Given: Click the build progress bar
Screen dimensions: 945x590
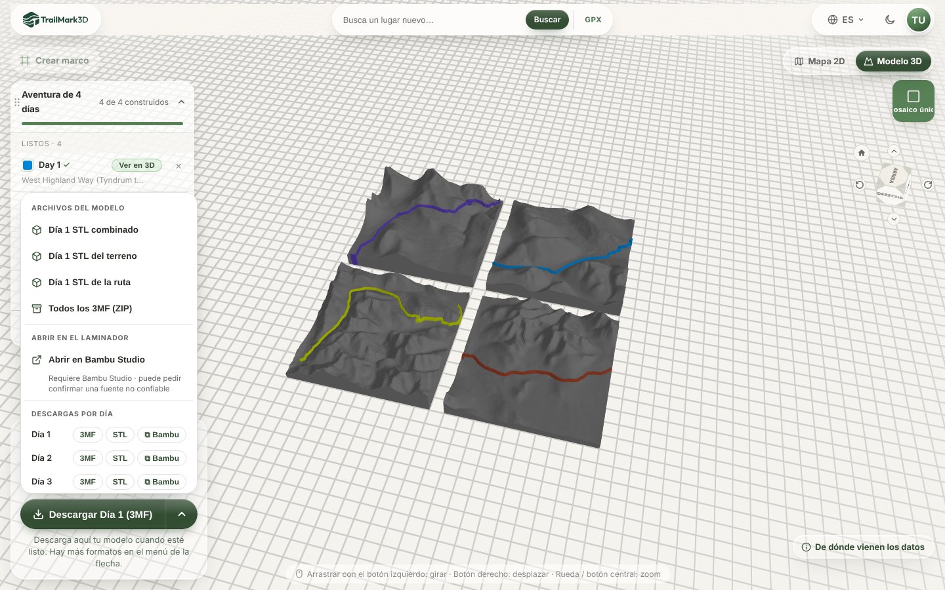Looking at the screenshot, I should (102, 123).
